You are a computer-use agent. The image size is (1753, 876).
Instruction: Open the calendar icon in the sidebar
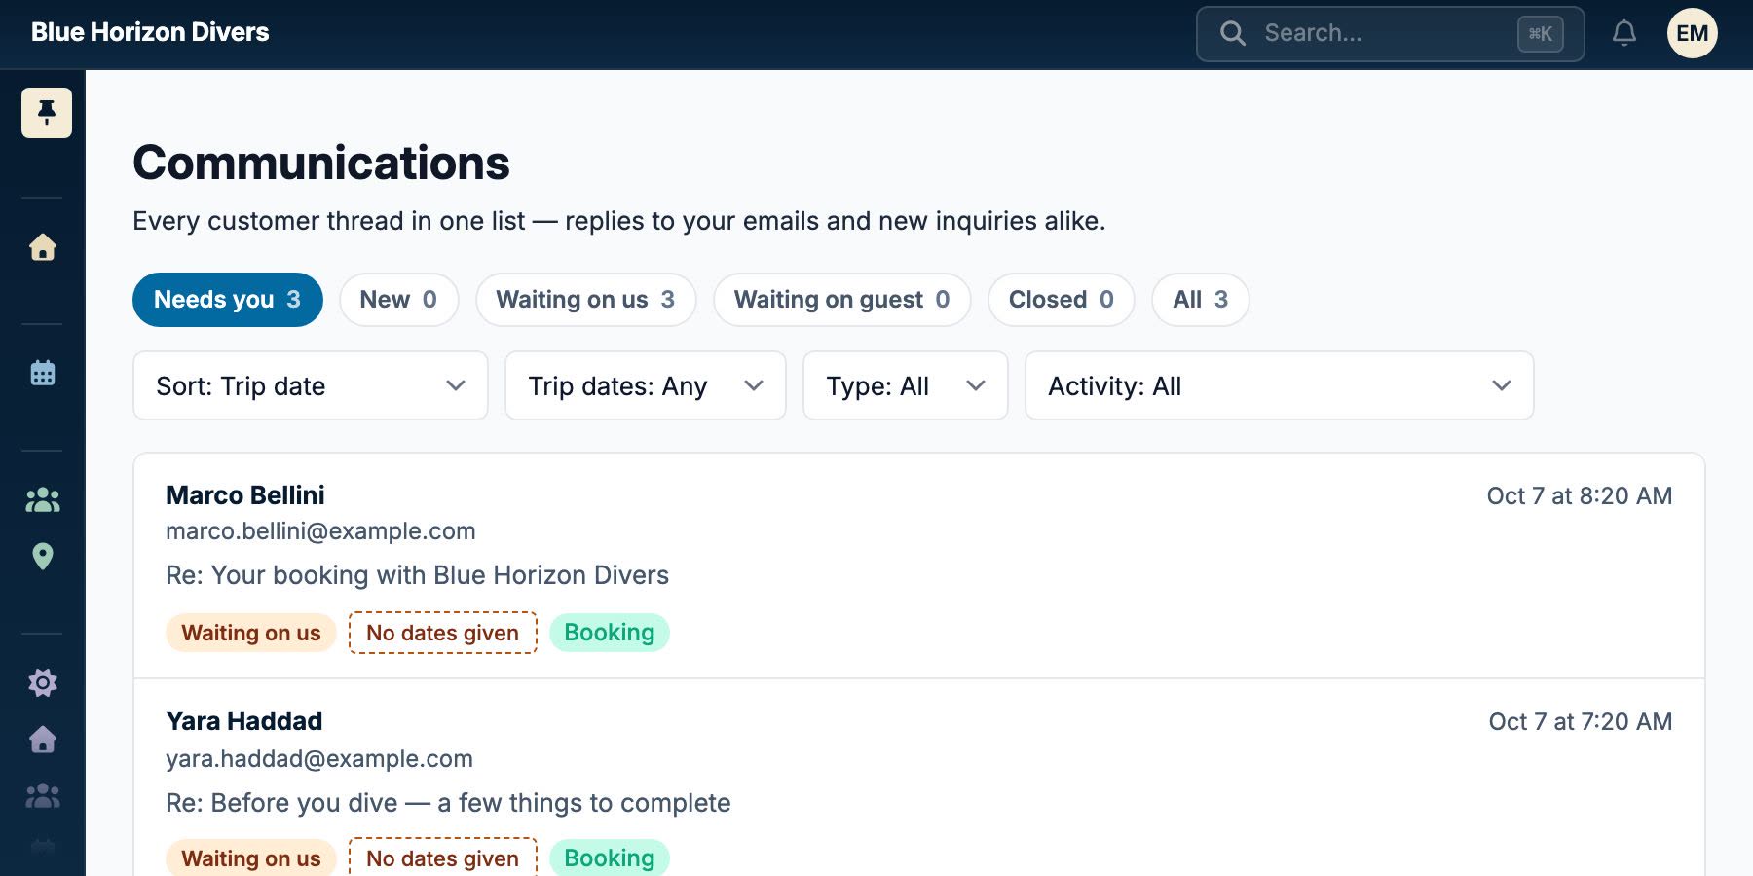43,373
